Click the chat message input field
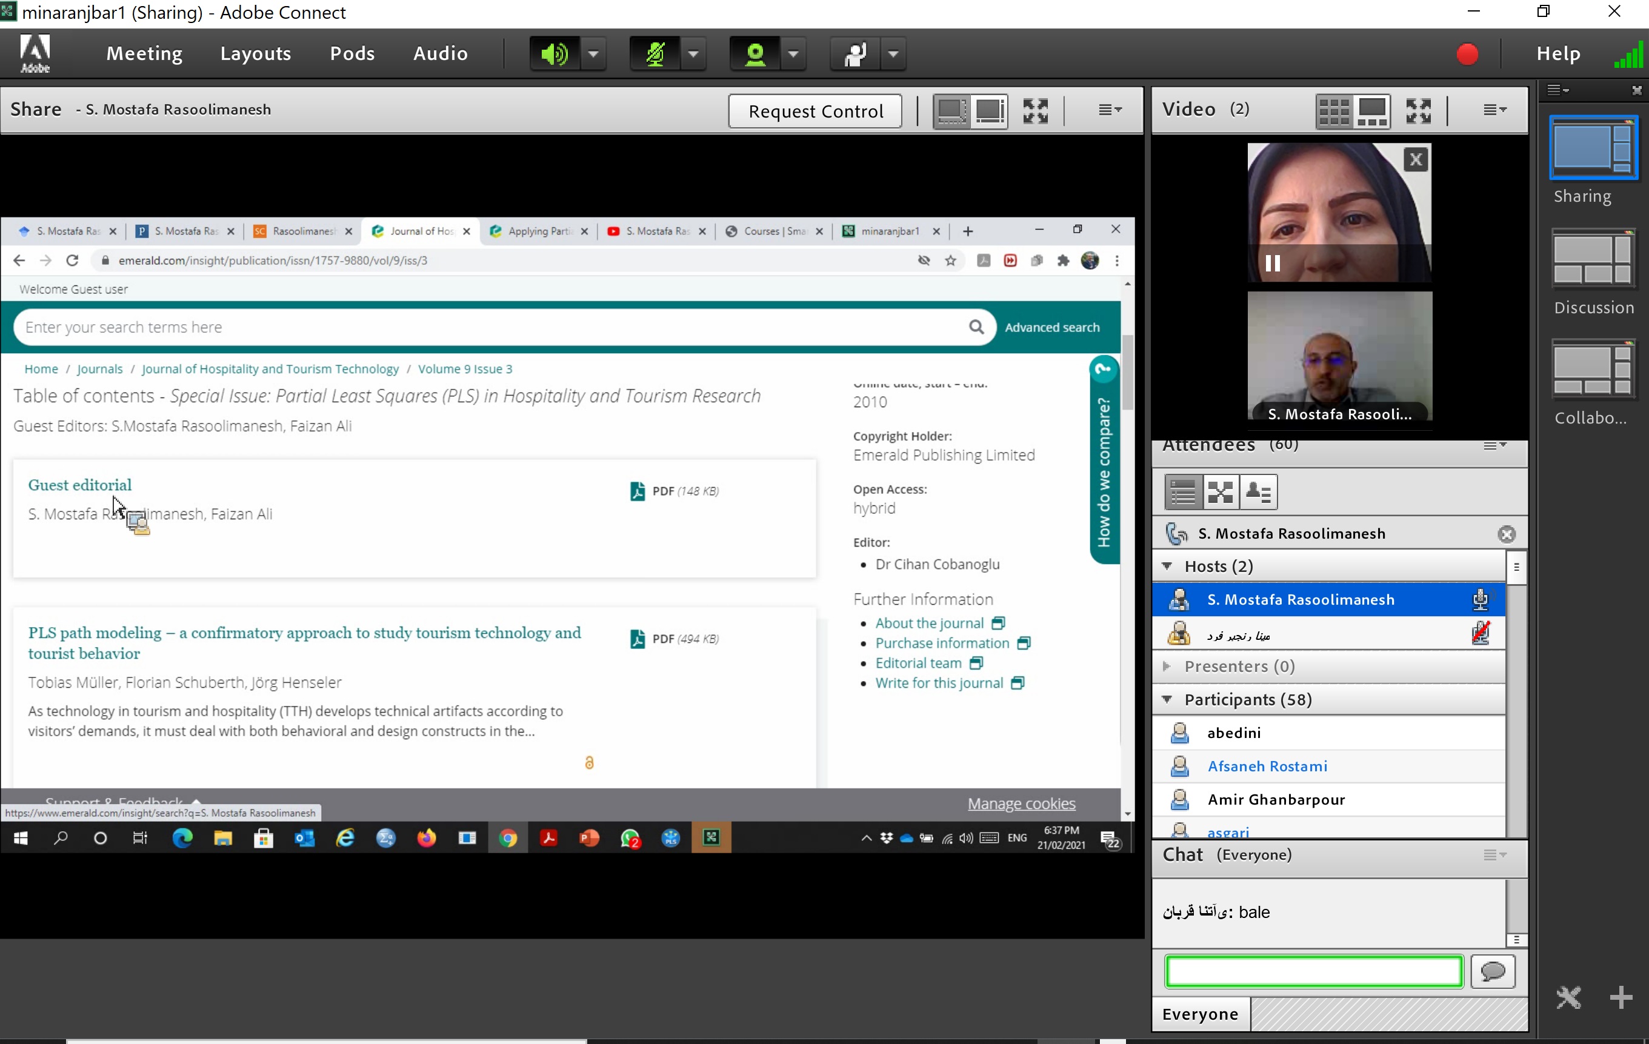1649x1044 pixels. coord(1314,971)
